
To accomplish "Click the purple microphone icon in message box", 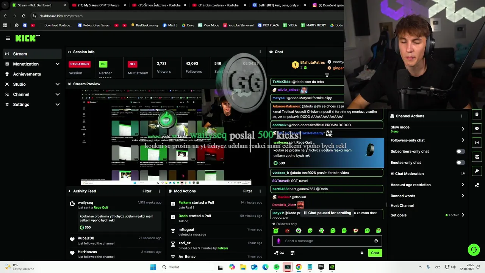I will pyautogui.click(x=278, y=241).
